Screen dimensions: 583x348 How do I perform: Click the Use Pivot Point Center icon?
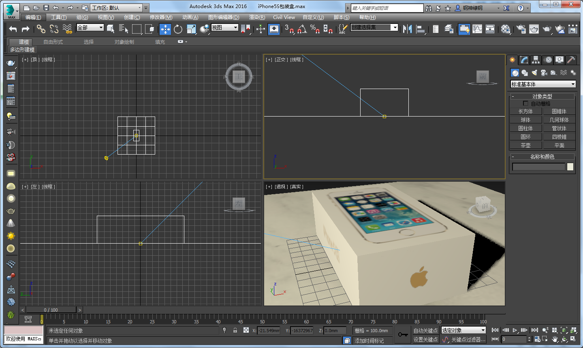245,29
